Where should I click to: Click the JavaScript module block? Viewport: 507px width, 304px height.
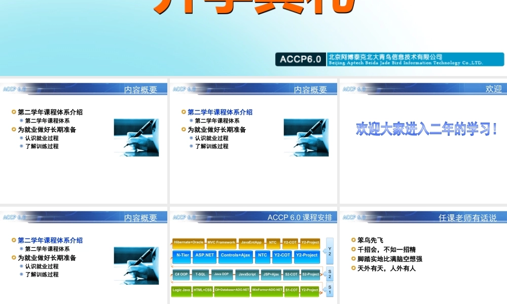click(247, 274)
